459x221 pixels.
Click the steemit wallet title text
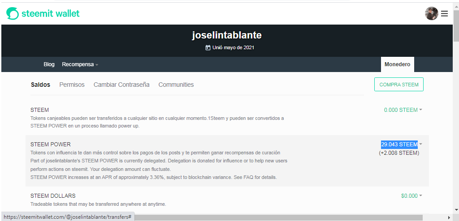click(x=51, y=13)
